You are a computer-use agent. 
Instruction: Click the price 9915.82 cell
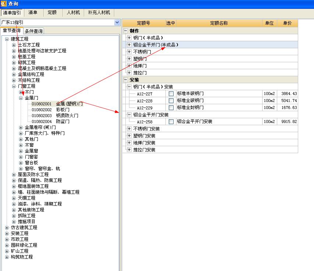tap(288, 122)
